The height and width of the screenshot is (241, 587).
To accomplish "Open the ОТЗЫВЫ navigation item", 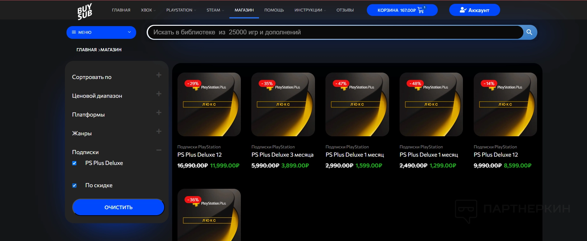I will pos(345,10).
